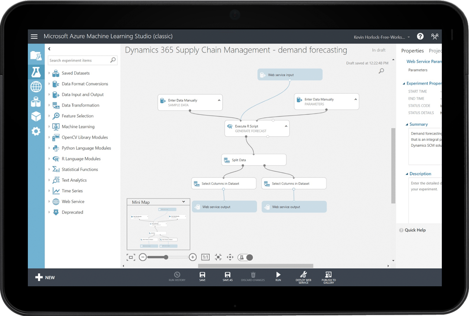Click the Save As button
Image resolution: width=469 pixels, height=316 pixels.
[x=228, y=277]
